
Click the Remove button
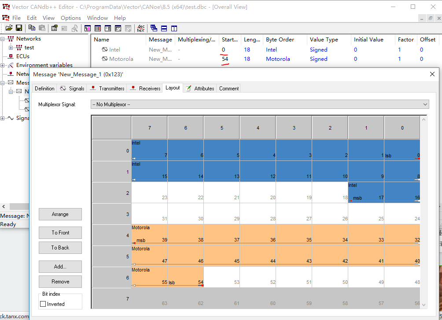(60, 282)
